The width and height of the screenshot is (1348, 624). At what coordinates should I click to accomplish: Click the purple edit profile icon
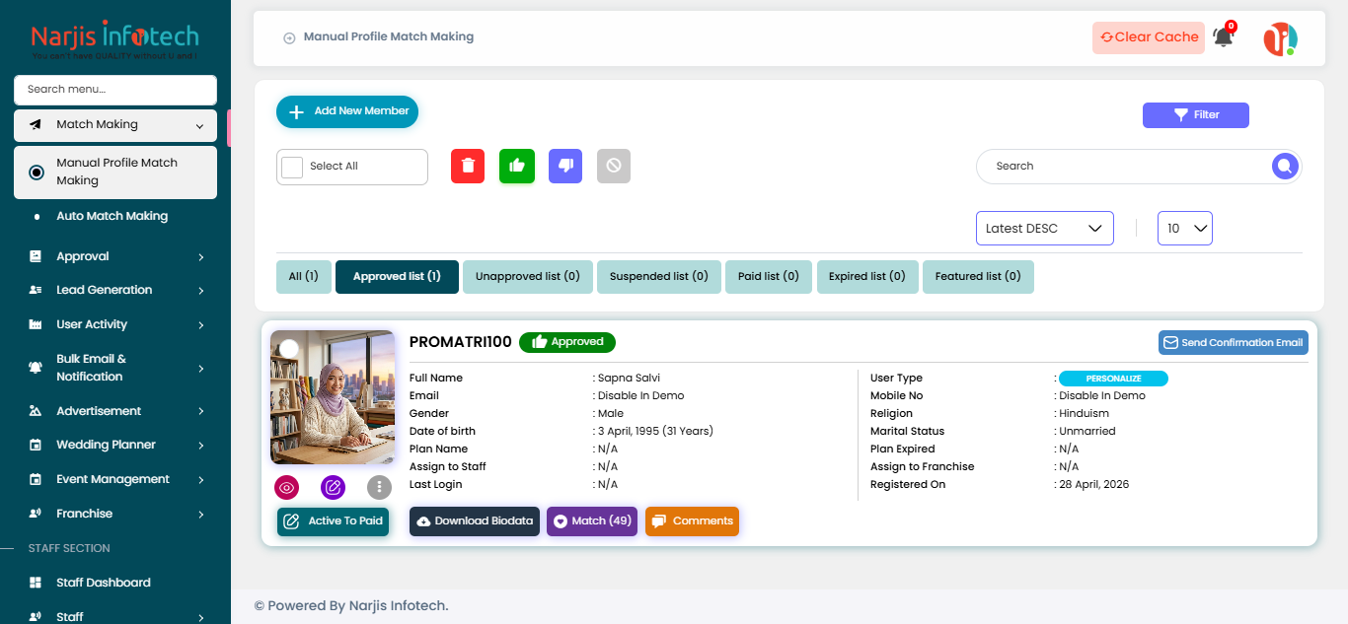click(334, 487)
